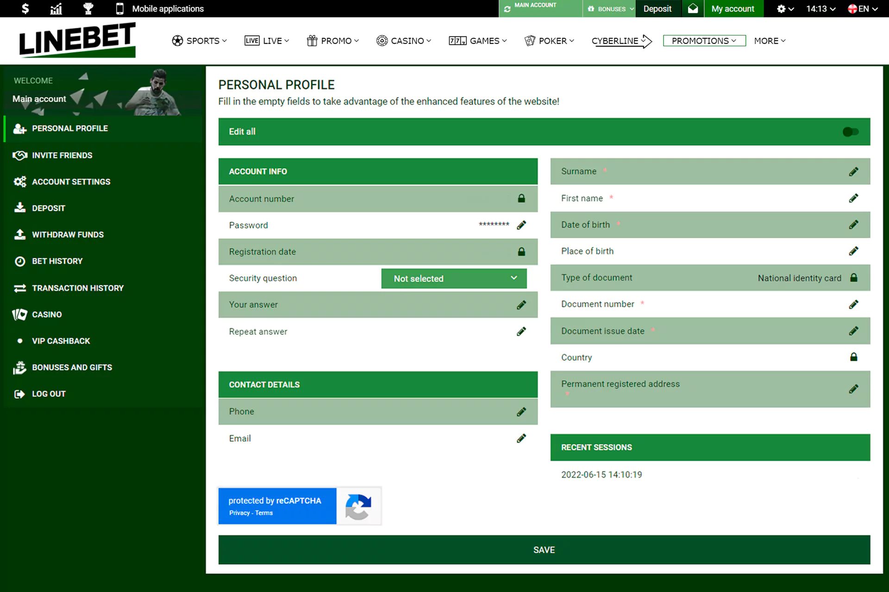Click the reCAPTCHA Terms link

[x=264, y=513]
